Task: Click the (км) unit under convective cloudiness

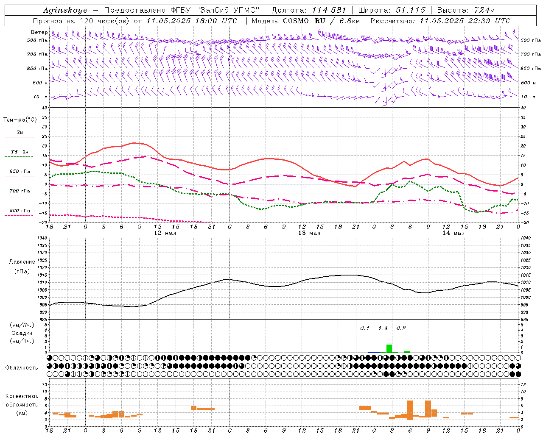Action: point(22,413)
